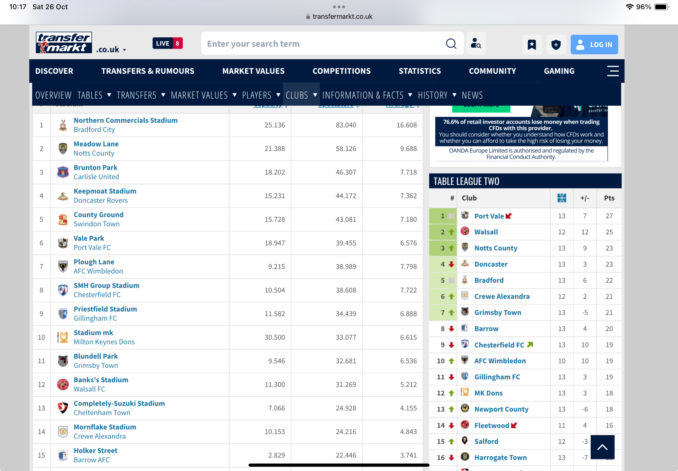
Task: Open the Community main menu
Action: [492, 71]
